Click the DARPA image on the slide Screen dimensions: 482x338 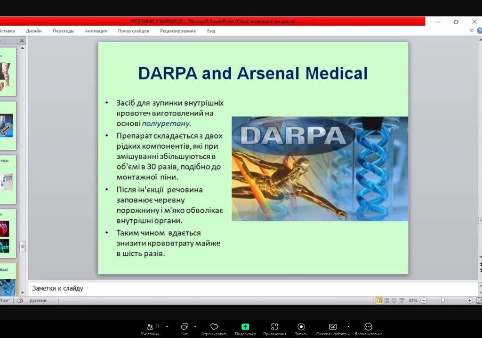[320, 169]
